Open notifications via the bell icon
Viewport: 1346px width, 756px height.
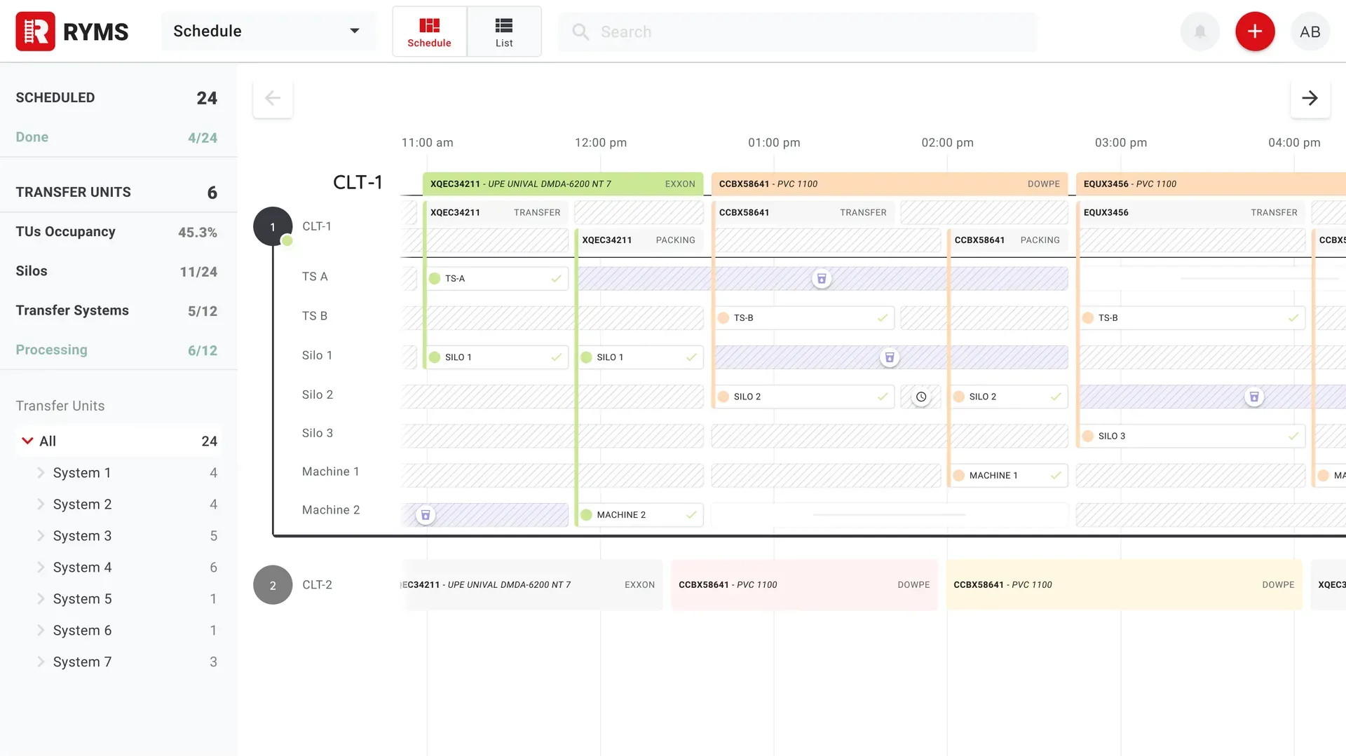(x=1199, y=32)
